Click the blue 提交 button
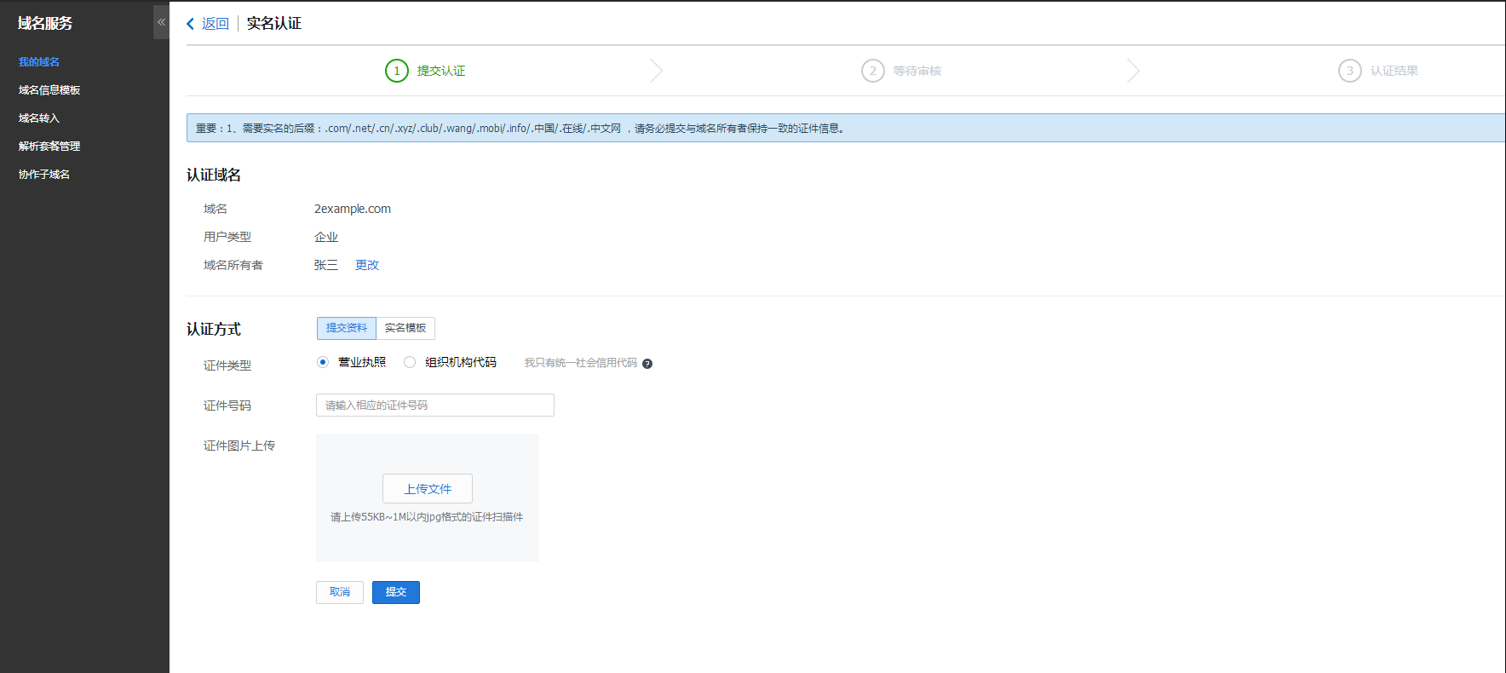The height and width of the screenshot is (673, 1506). 396,592
